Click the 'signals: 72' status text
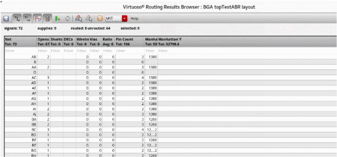Image resolution: width=337 pixels, height=157 pixels. (14, 28)
